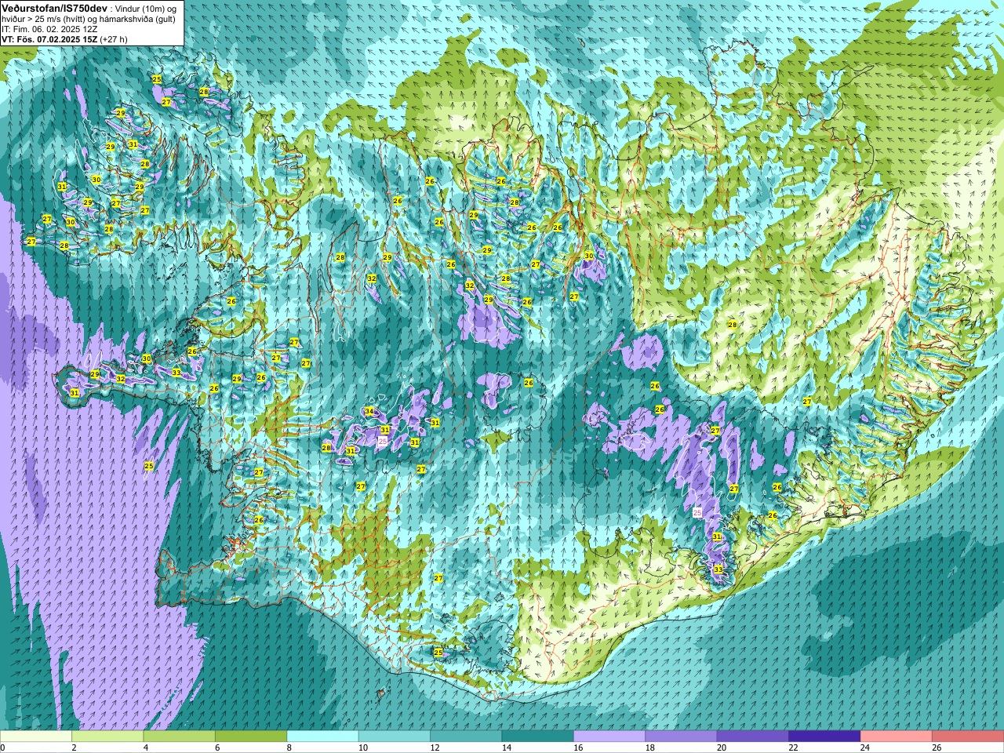Click the 14–16 m/s dark teal legend swatch

point(538,737)
